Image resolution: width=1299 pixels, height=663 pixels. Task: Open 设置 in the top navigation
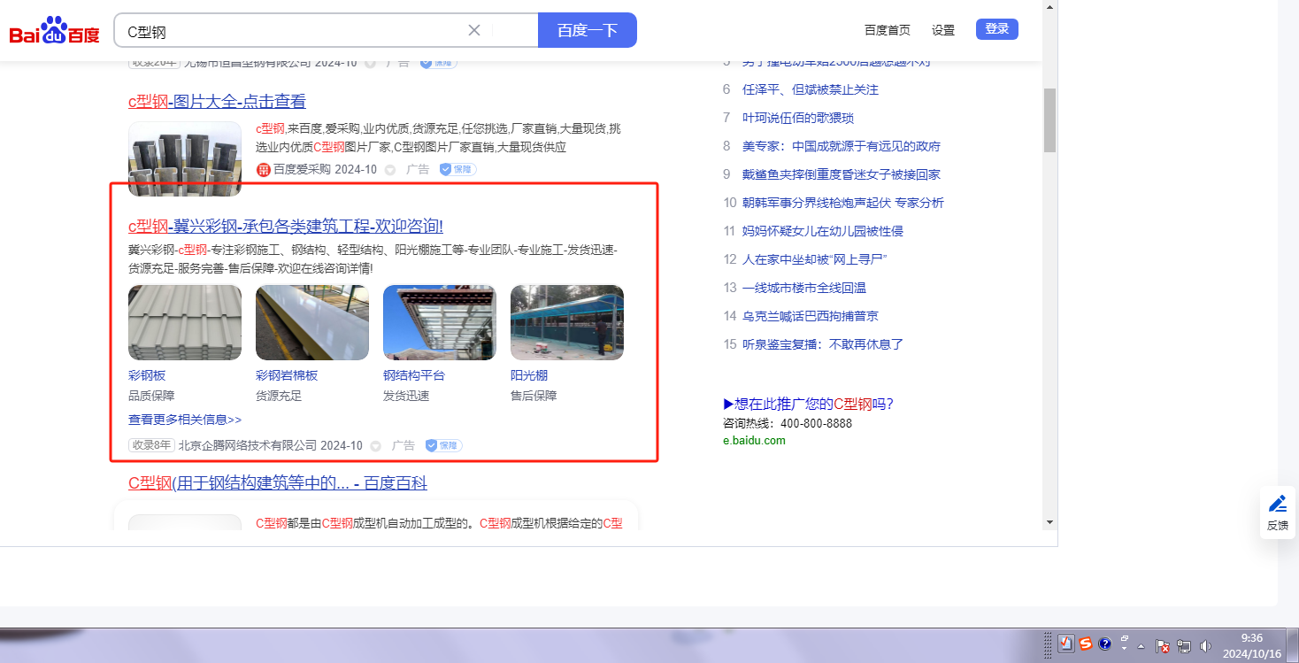[943, 30]
